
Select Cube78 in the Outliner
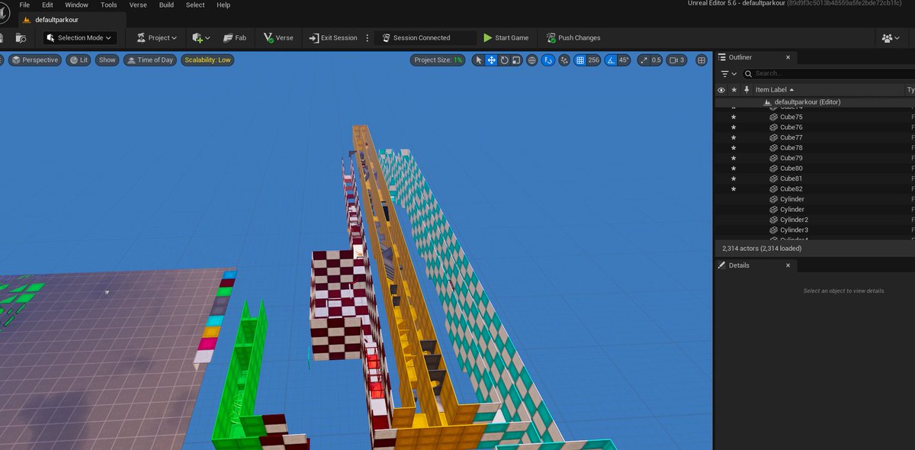(x=791, y=148)
